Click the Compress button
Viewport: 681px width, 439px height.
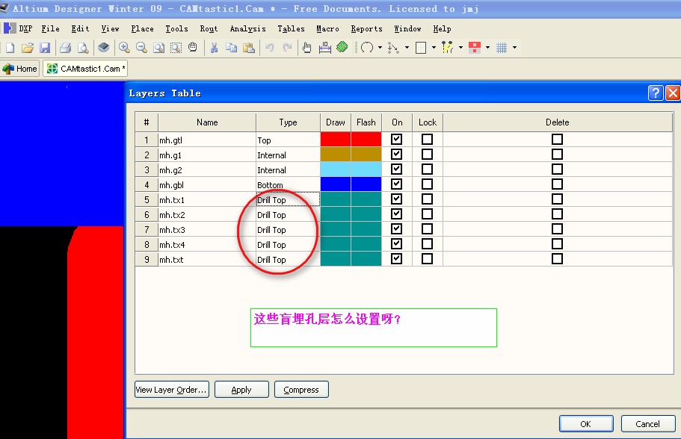301,390
